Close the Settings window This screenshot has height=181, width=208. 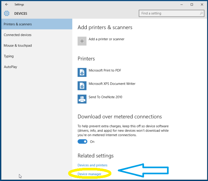(x=202, y=4)
